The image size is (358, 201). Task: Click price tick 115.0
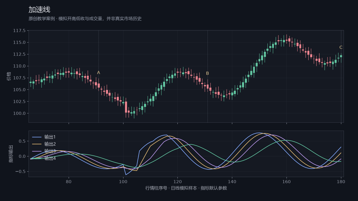19,43
